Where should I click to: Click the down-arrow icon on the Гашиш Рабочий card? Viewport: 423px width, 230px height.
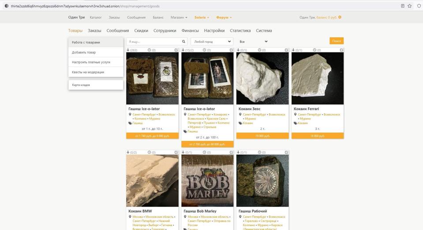pos(238,152)
